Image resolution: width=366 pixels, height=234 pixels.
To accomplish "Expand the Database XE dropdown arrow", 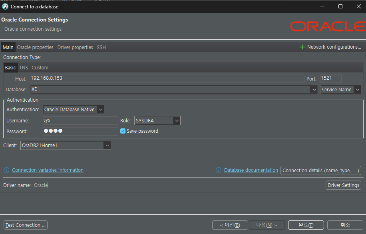I will [x=314, y=89].
